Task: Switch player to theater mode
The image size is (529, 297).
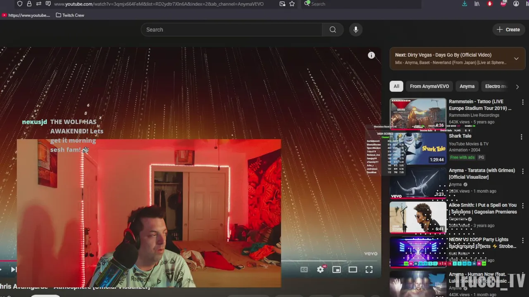Action: pos(353,269)
